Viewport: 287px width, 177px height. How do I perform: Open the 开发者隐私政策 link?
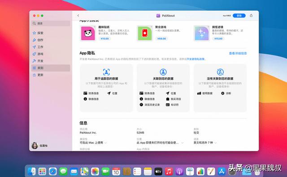[x=196, y=59]
